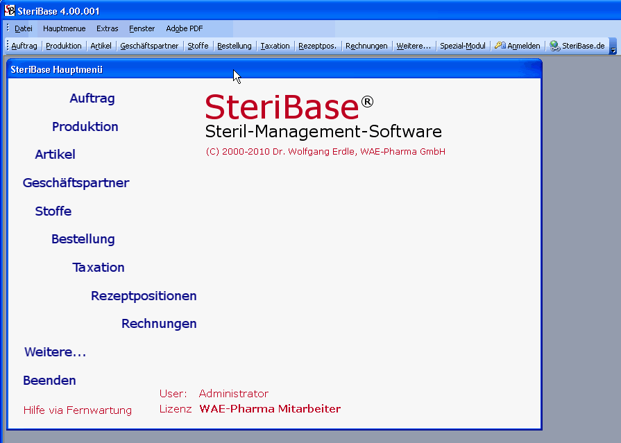
Task: Open Geschäftspartner from the Hauptmenü list
Action: [x=76, y=183]
